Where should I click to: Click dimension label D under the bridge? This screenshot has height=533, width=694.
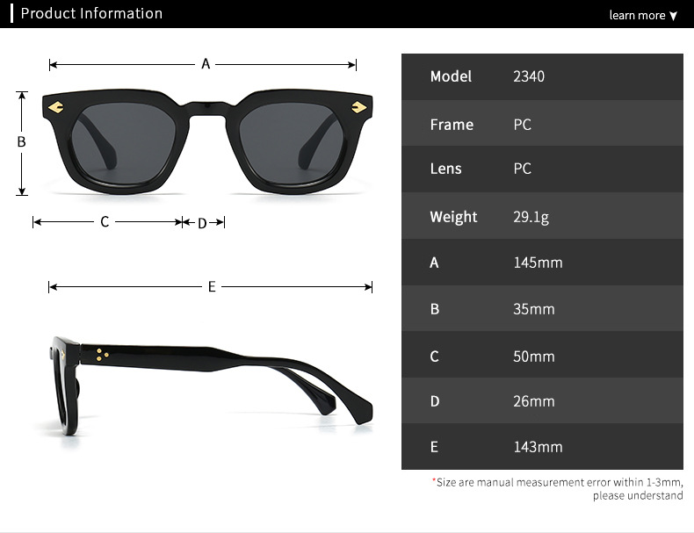[x=202, y=223]
